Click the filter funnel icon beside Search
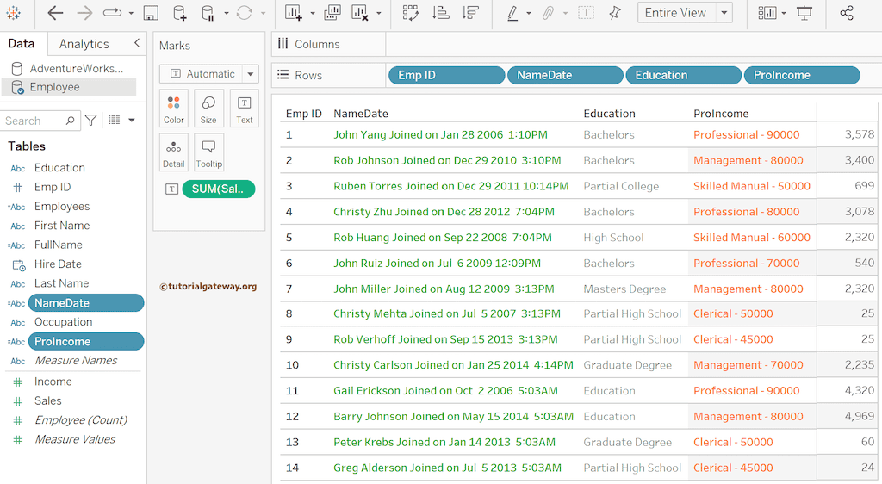 [x=90, y=121]
